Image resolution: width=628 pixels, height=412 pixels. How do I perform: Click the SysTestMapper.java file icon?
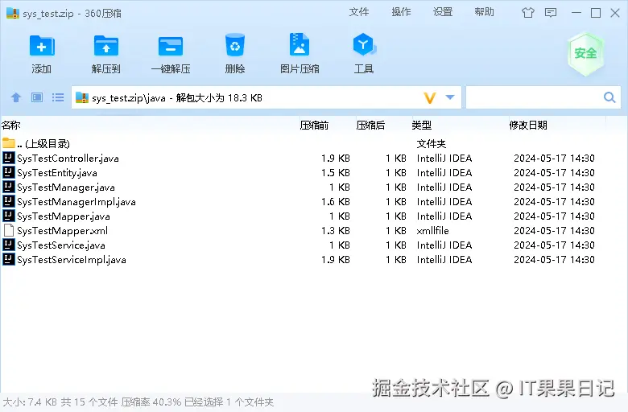coord(8,216)
